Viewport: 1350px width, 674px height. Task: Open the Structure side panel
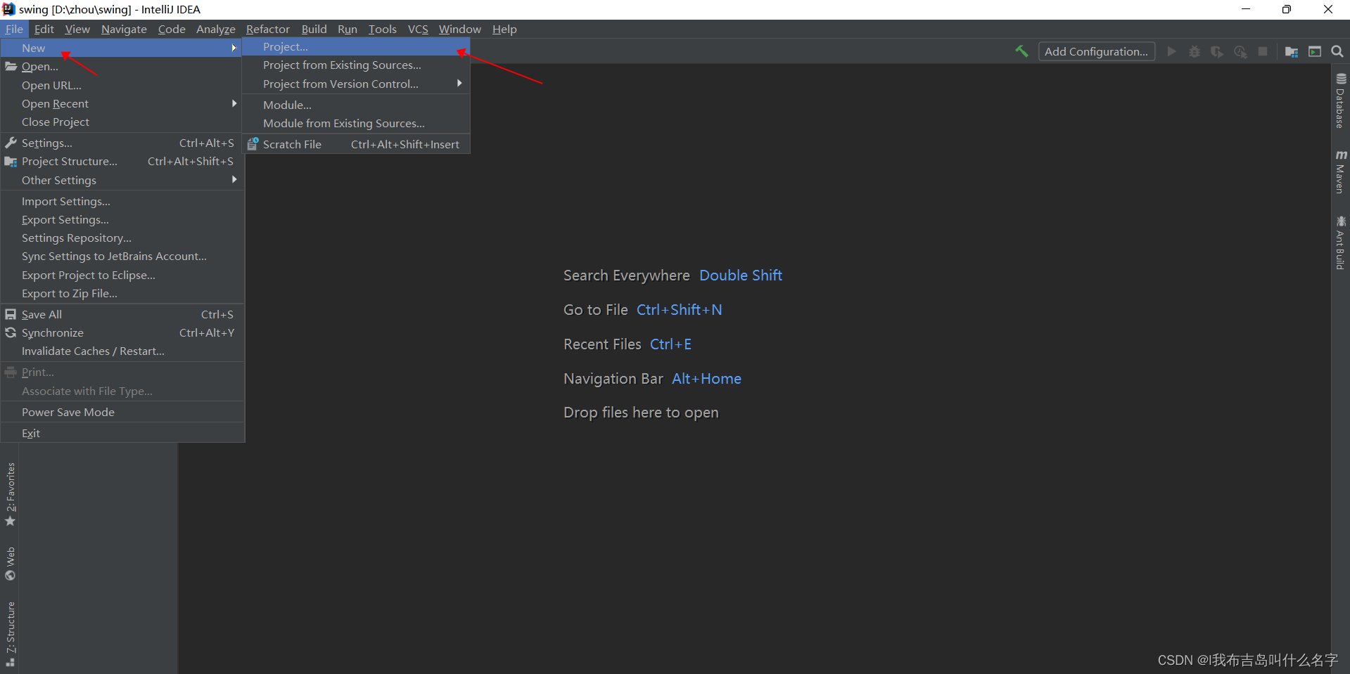pos(10,633)
